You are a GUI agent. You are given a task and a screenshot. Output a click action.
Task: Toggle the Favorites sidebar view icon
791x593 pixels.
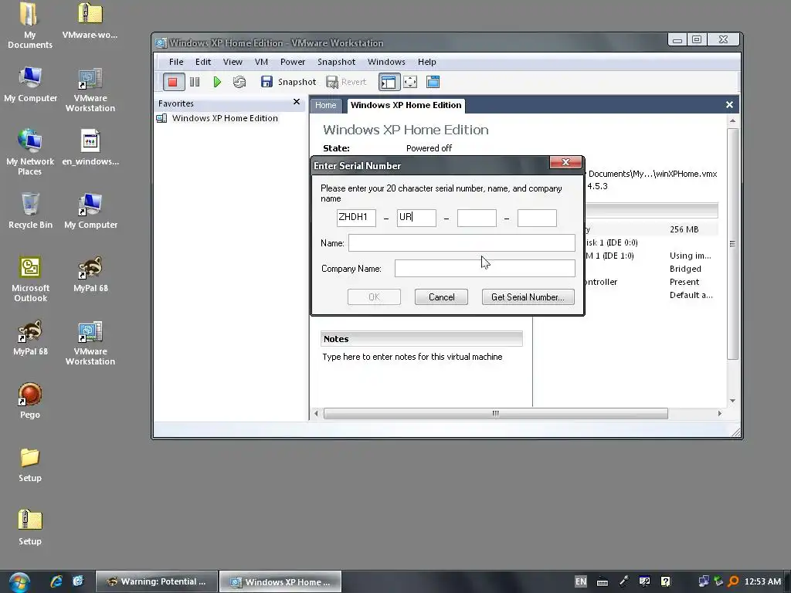tap(389, 82)
